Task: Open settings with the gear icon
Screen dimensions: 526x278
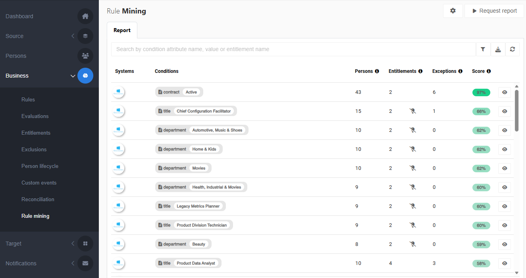Action: coord(453,11)
